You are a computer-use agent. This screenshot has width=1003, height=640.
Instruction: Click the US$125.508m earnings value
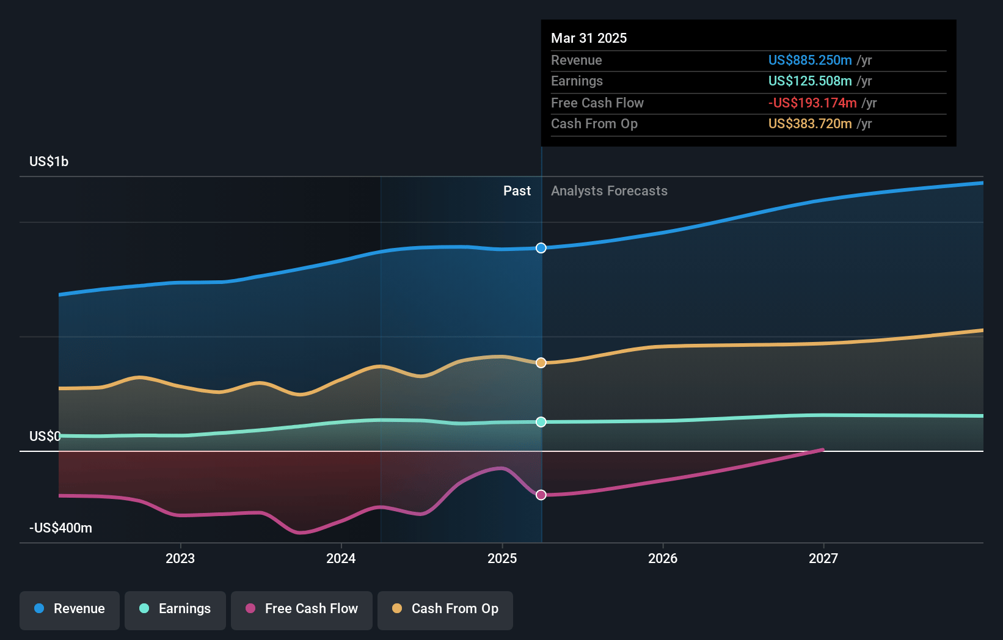810,81
